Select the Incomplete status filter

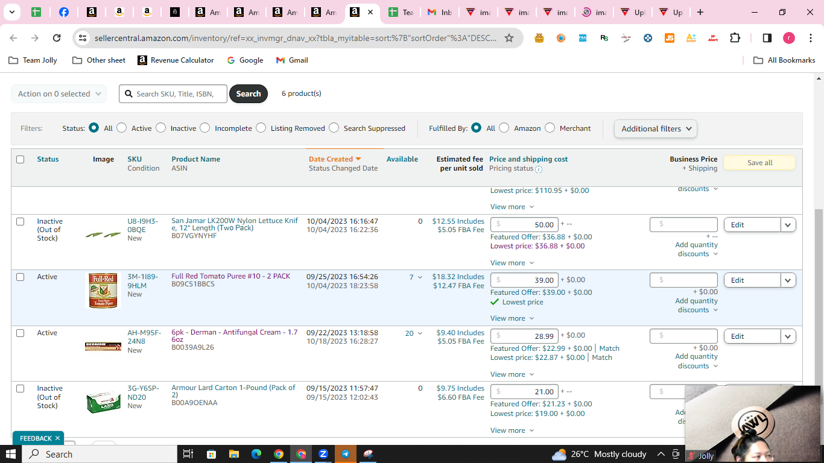205,128
